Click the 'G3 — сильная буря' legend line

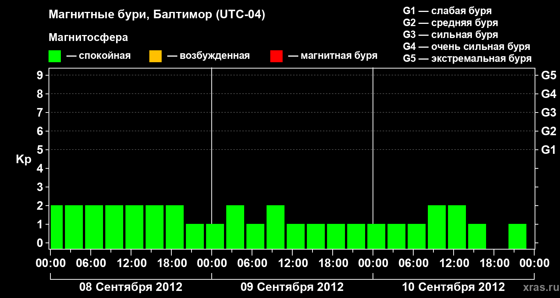coord(450,35)
